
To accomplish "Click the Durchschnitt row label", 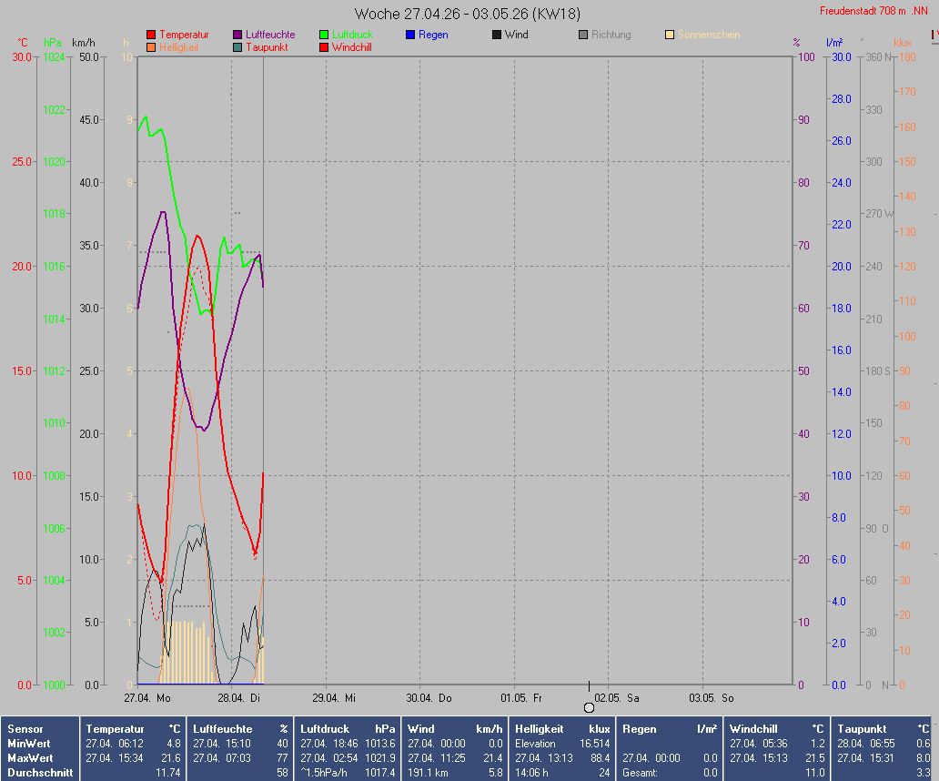I will click(37, 773).
